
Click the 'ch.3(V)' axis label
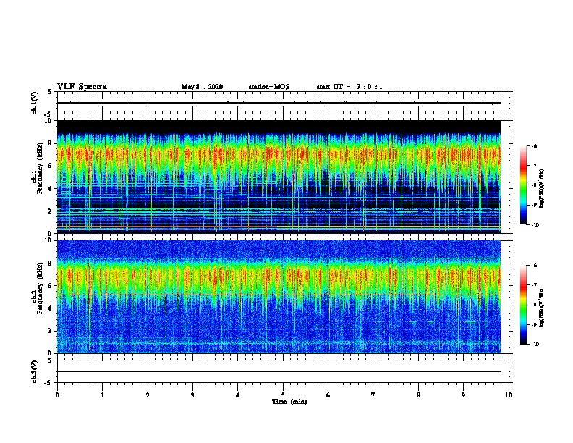tap(34, 371)
